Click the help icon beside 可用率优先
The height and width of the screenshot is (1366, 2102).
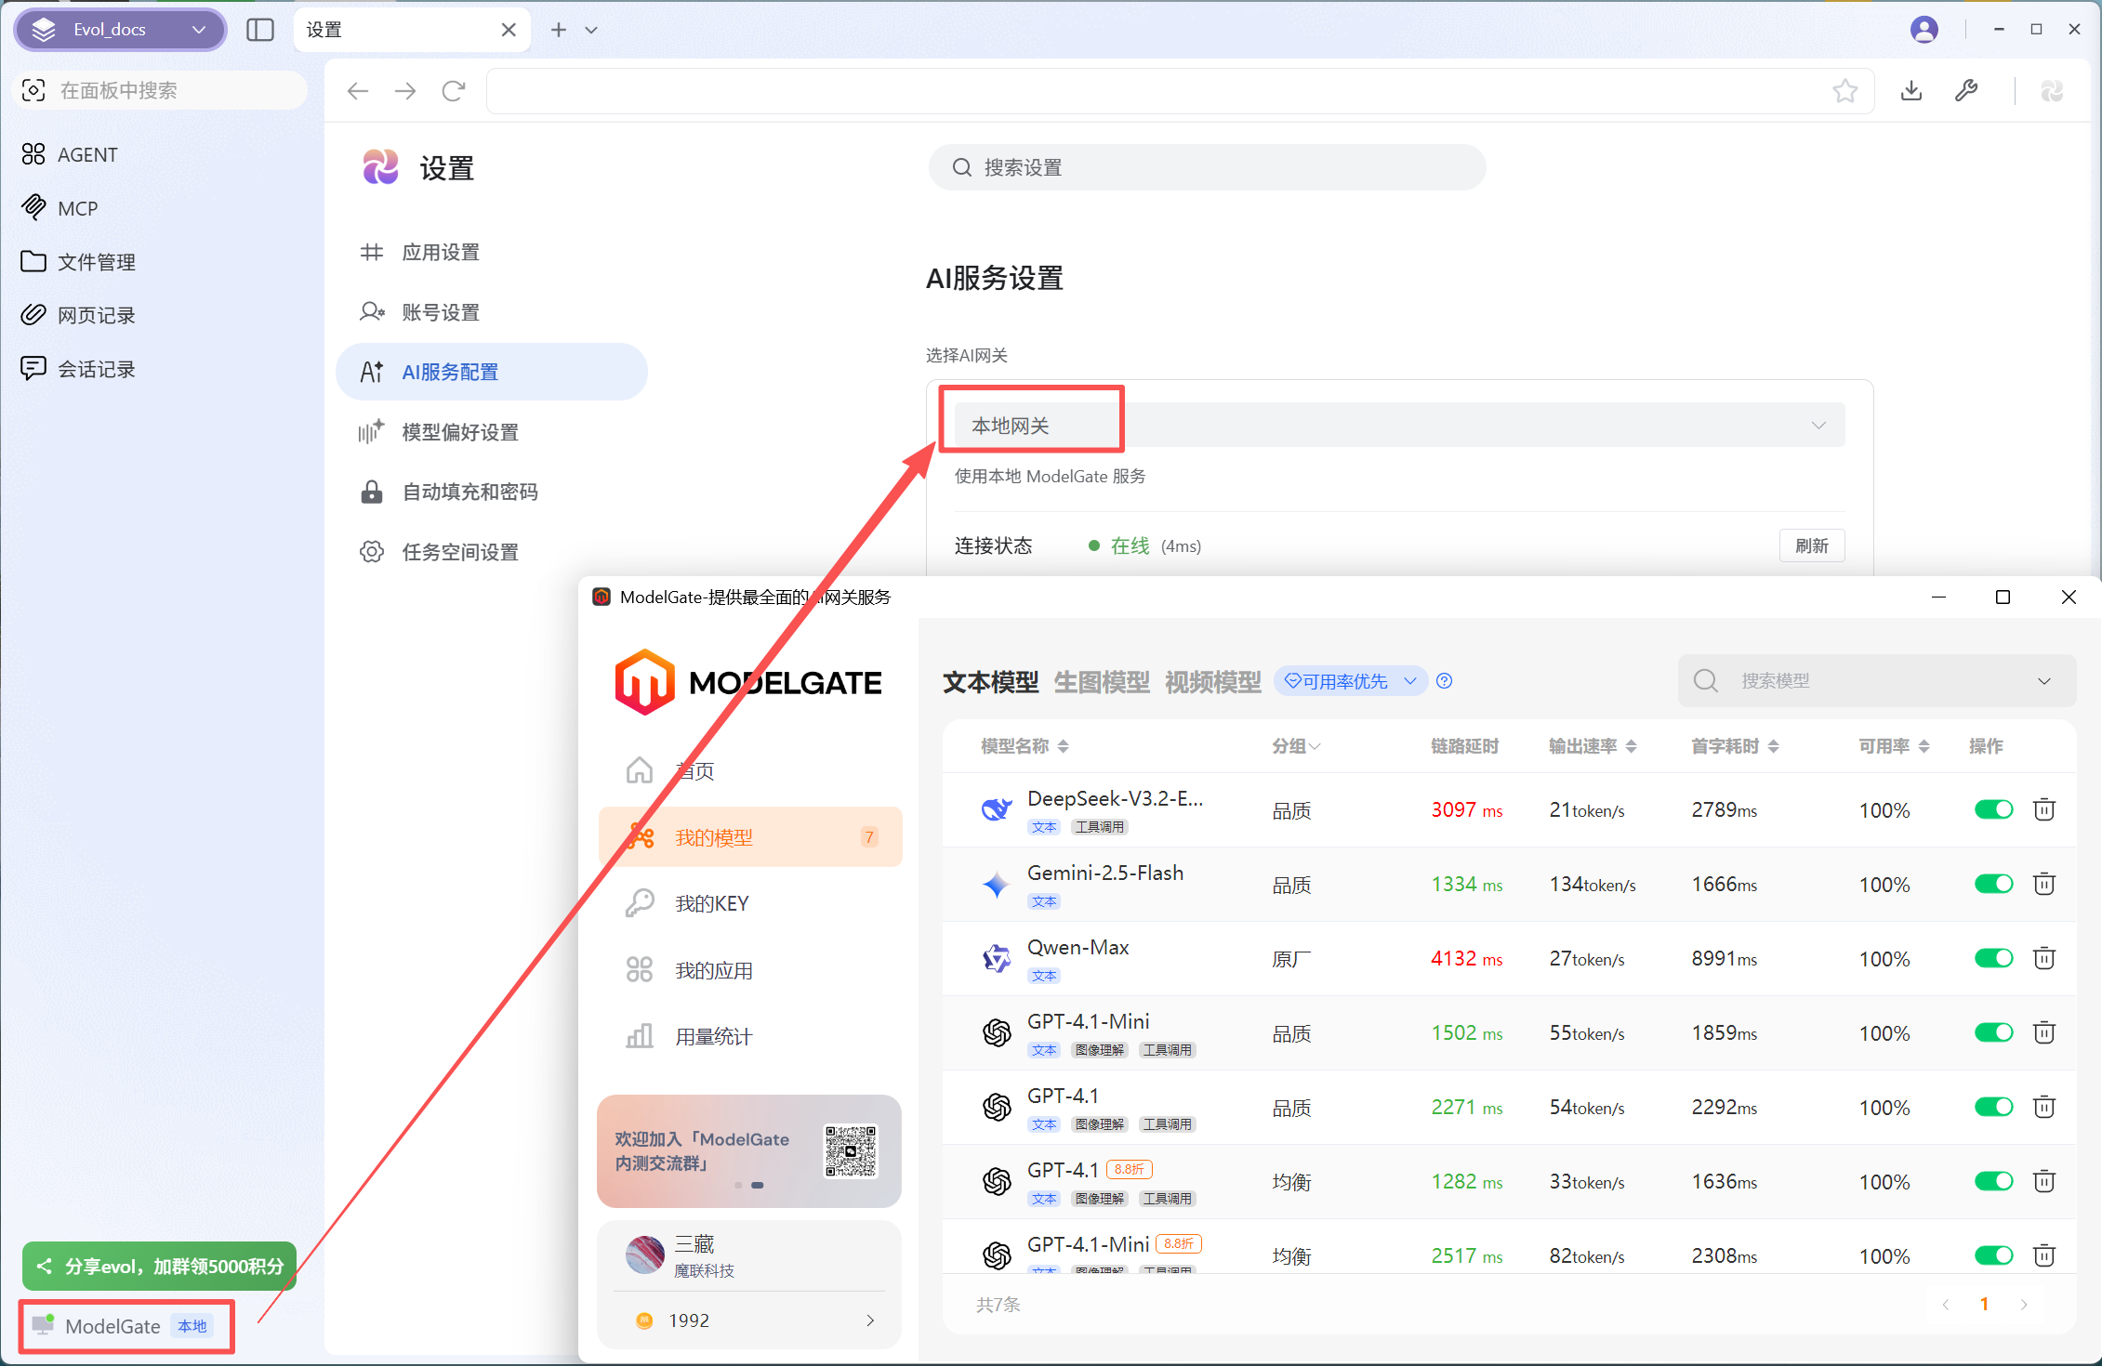pyautogui.click(x=1444, y=681)
